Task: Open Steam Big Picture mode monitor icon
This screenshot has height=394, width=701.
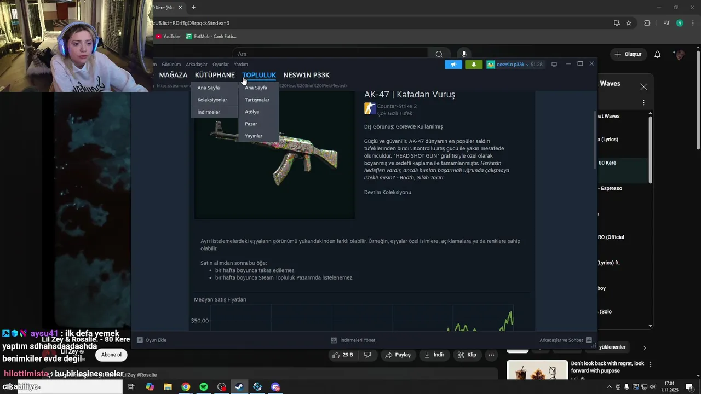Action: [554, 65]
